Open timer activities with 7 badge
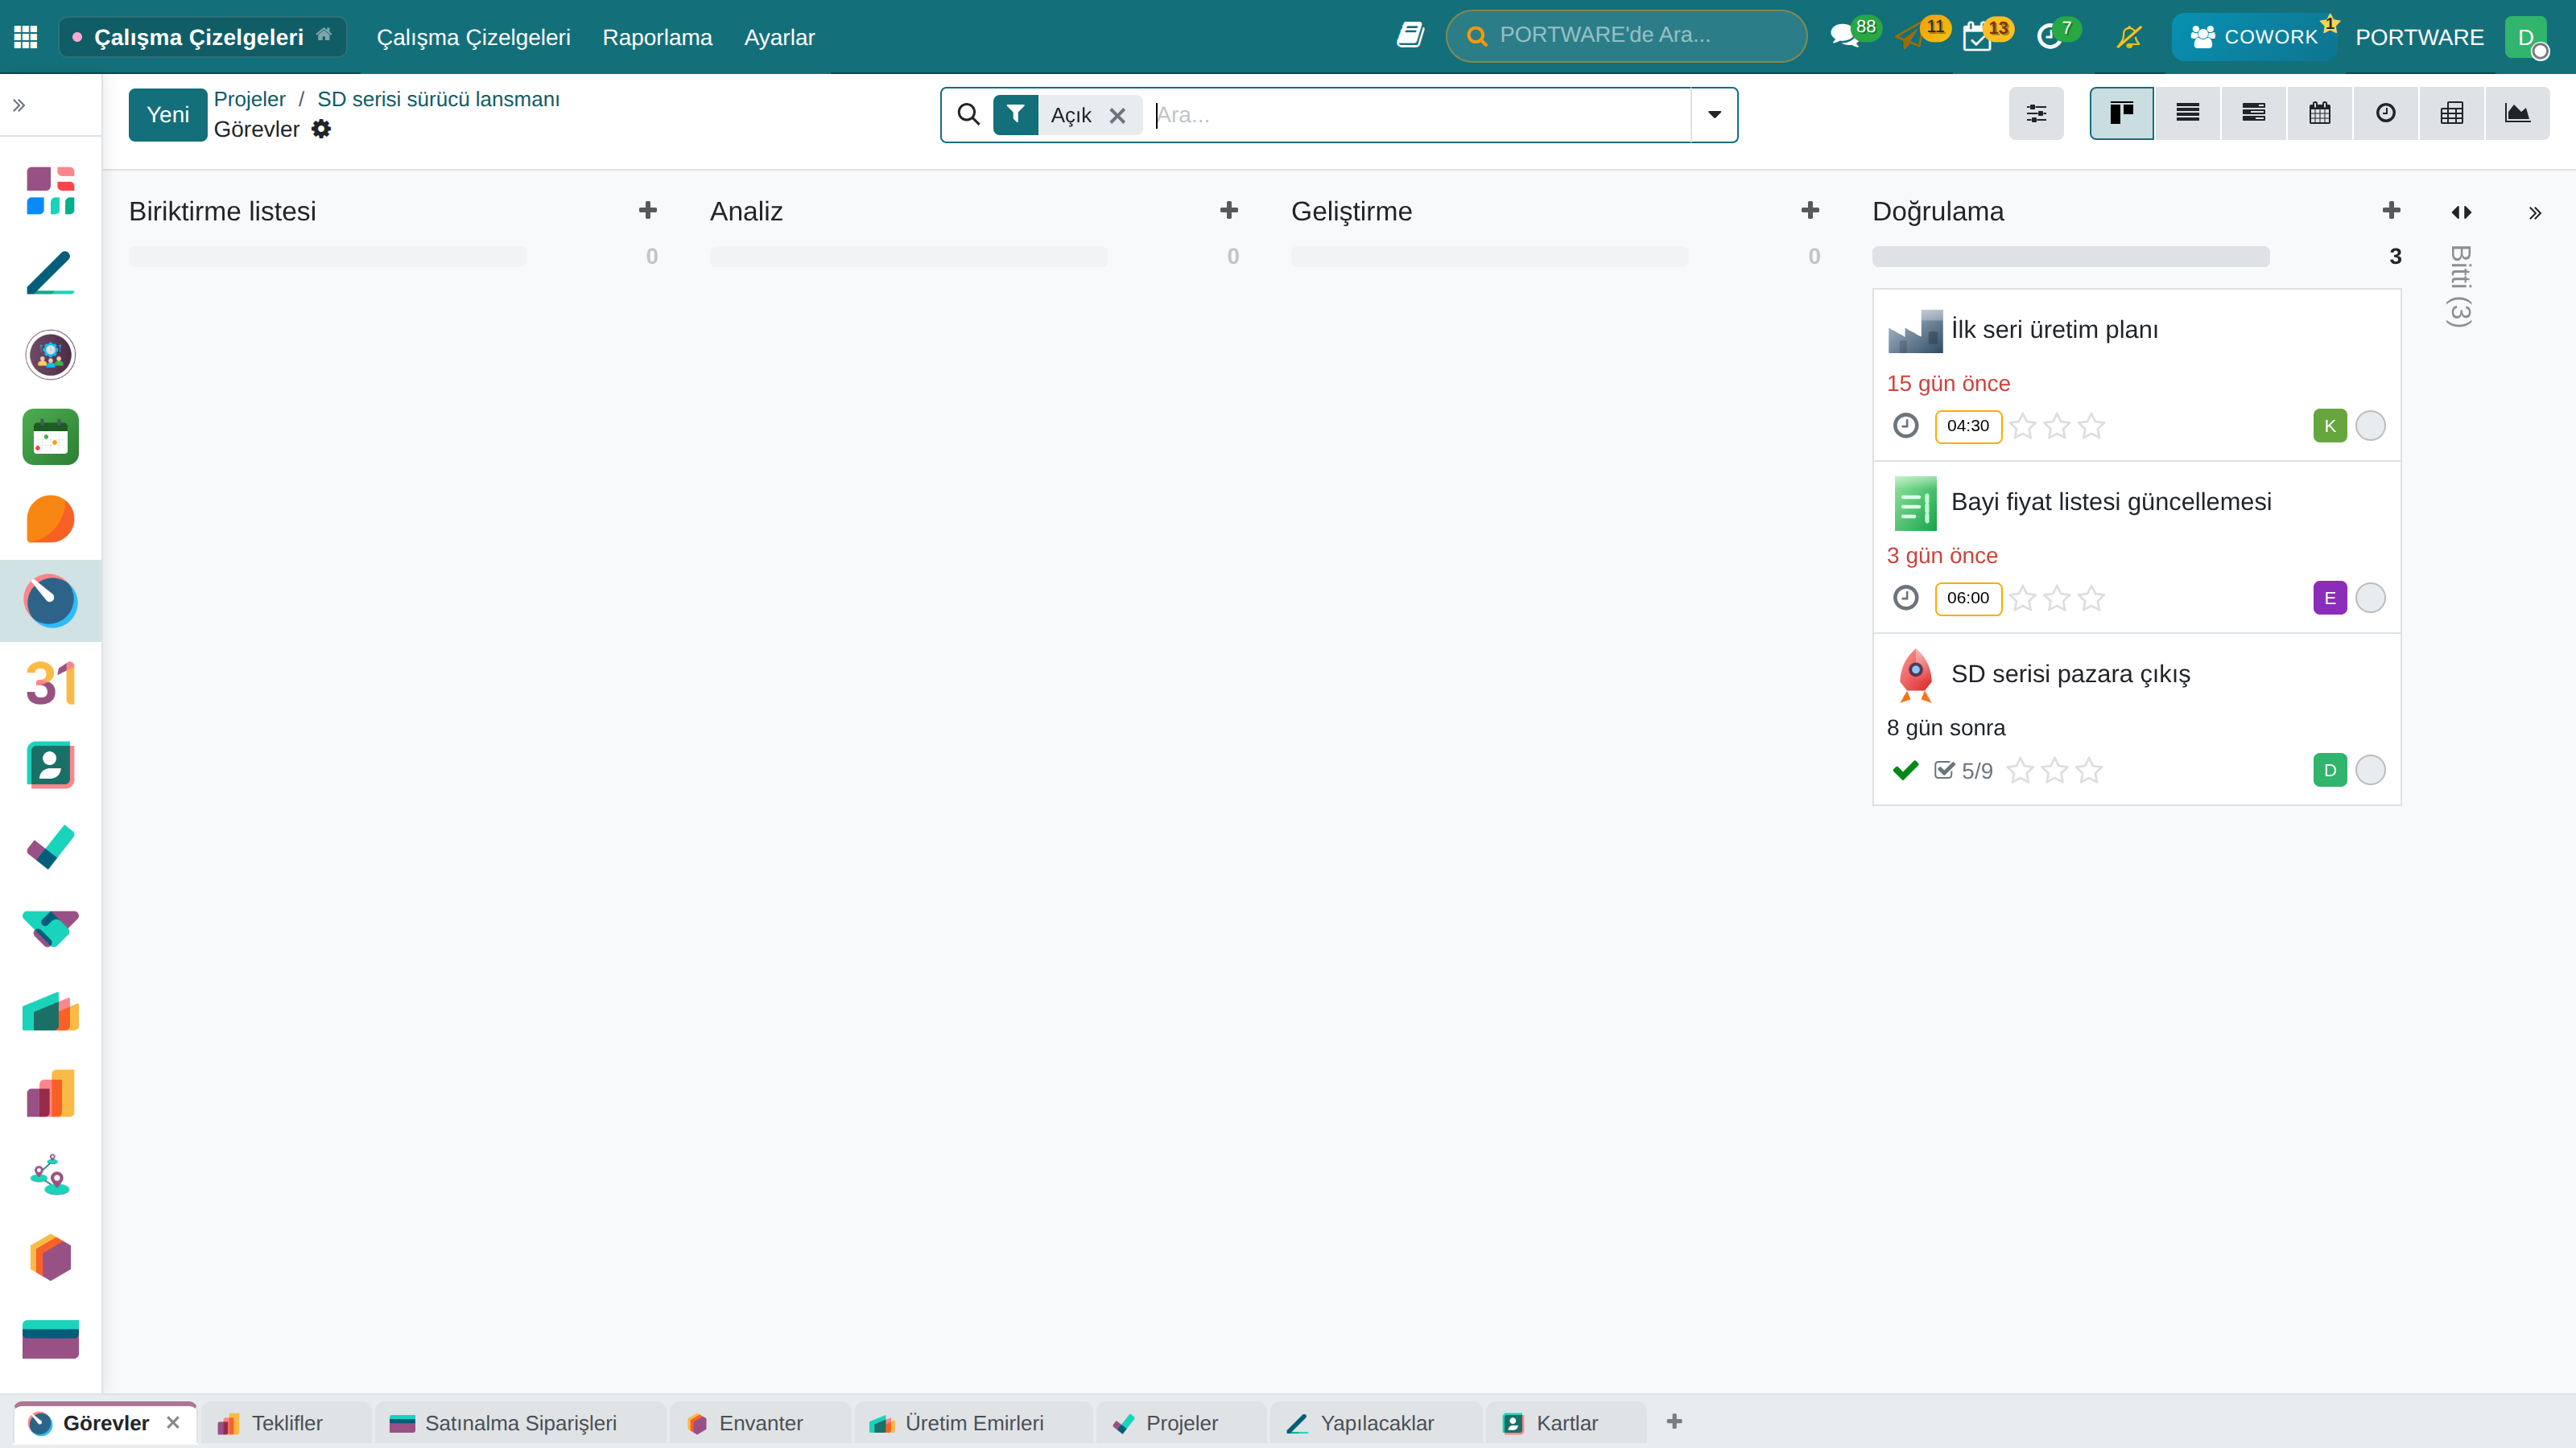The width and height of the screenshot is (2576, 1448). pyautogui.click(x=2049, y=37)
